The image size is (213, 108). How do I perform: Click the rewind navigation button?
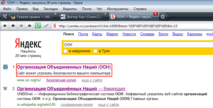click(x=5, y=26)
